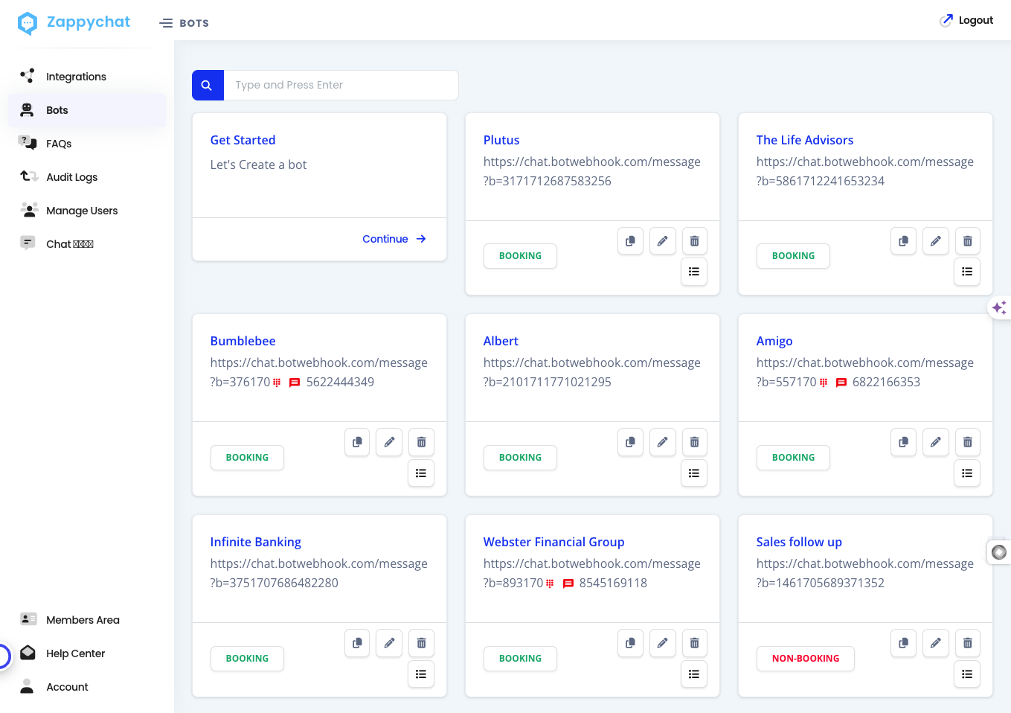Image resolution: width=1011 pixels, height=713 pixels.
Task: Delete The Life Advisors bot with trash icon
Action: coord(967,241)
